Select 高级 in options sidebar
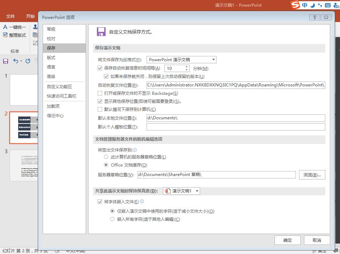Image resolution: width=340 pixels, height=254 pixels. click(x=51, y=77)
